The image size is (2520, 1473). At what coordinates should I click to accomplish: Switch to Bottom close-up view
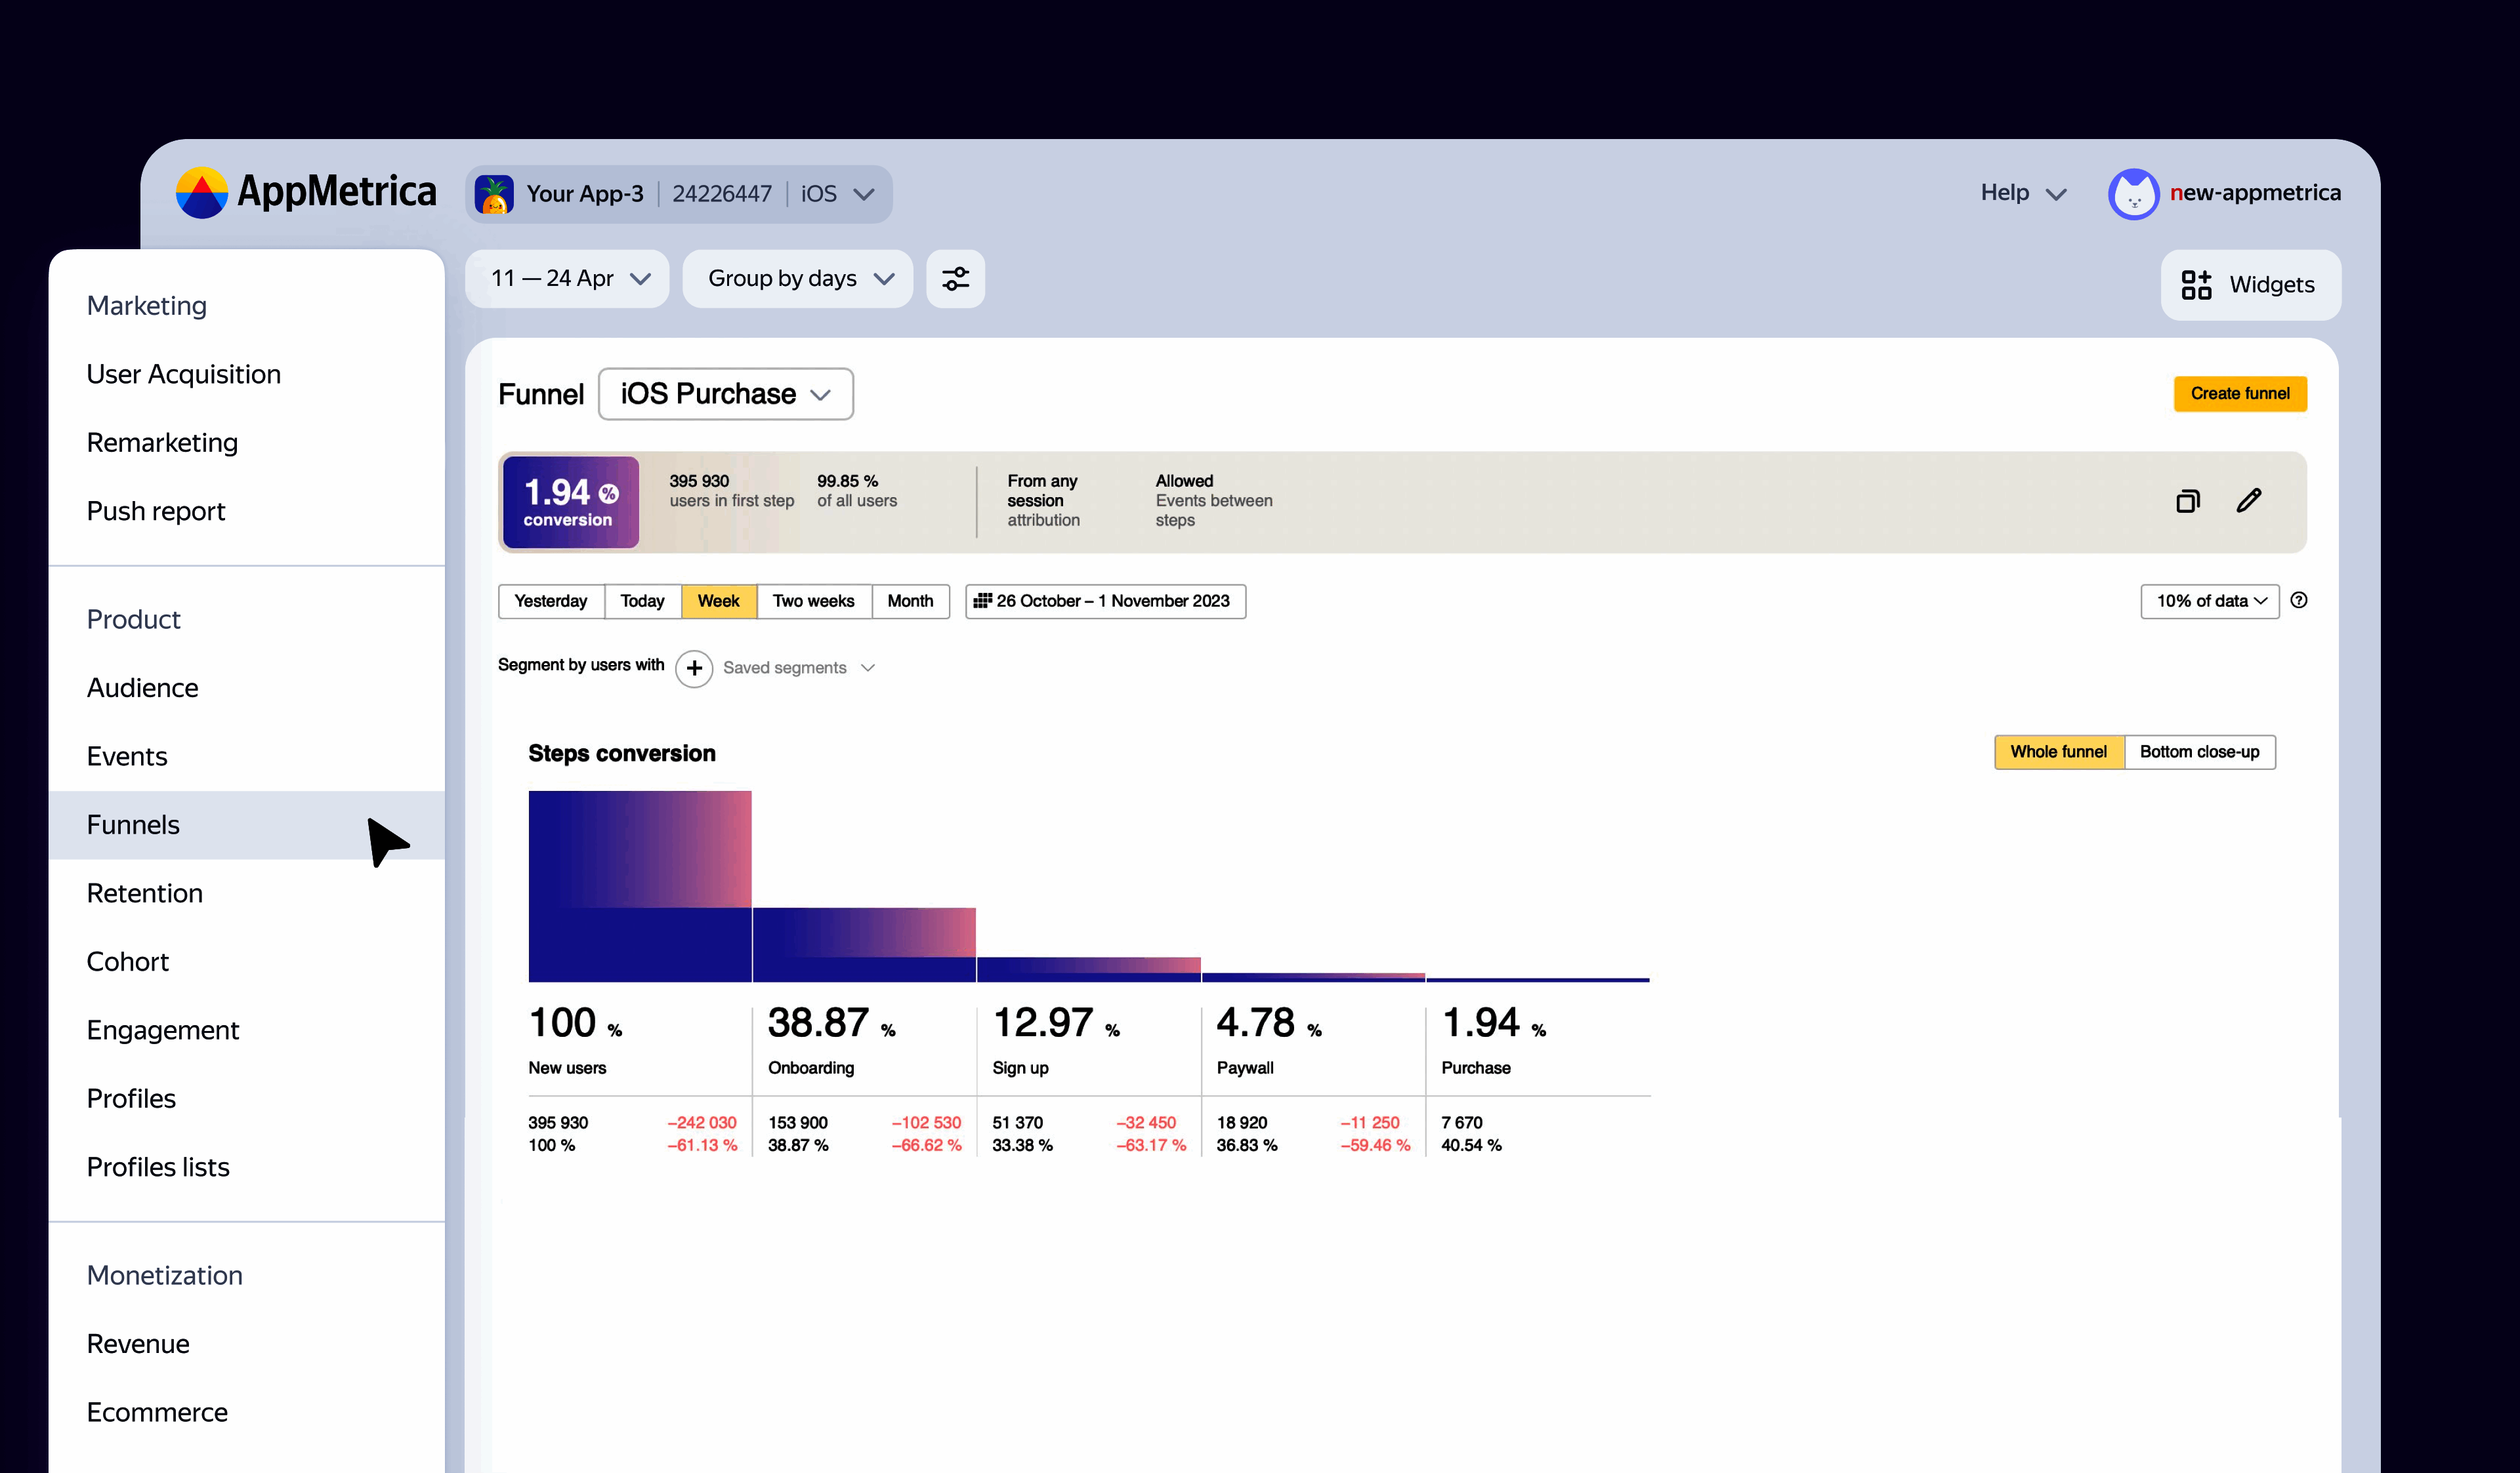click(x=2200, y=752)
